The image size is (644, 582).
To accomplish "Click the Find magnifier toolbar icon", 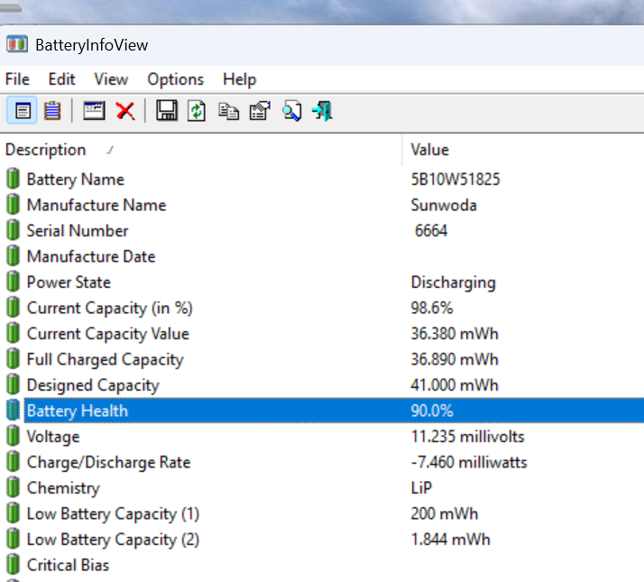I will [x=290, y=111].
